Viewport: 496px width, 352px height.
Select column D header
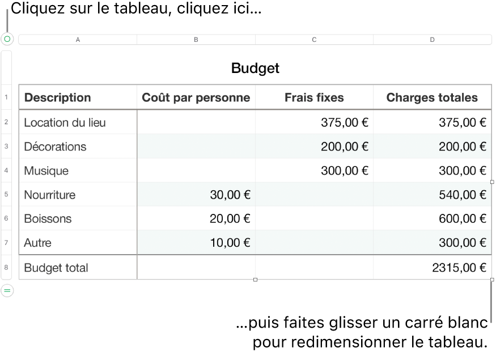click(433, 40)
